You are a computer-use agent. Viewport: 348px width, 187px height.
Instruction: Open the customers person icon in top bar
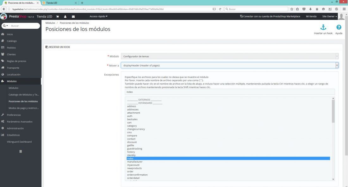(x=65, y=17)
